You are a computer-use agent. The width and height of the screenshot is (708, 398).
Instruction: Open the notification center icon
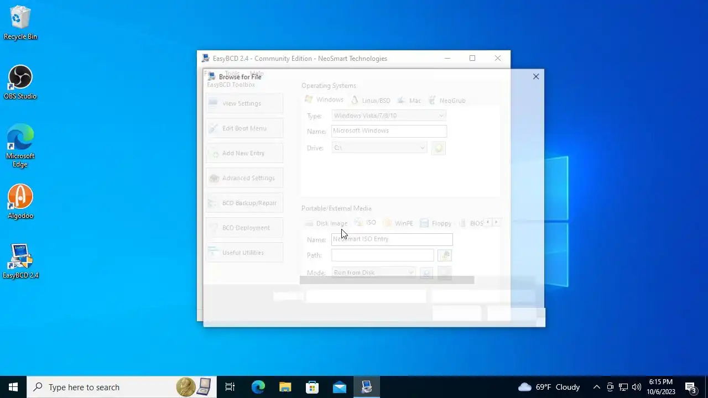pyautogui.click(x=691, y=387)
